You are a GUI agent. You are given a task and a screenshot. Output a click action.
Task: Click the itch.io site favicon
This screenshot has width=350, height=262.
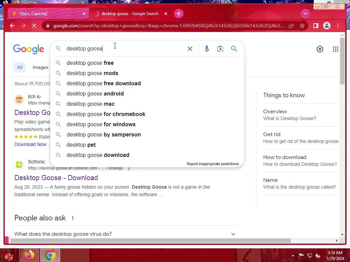[x=19, y=100]
